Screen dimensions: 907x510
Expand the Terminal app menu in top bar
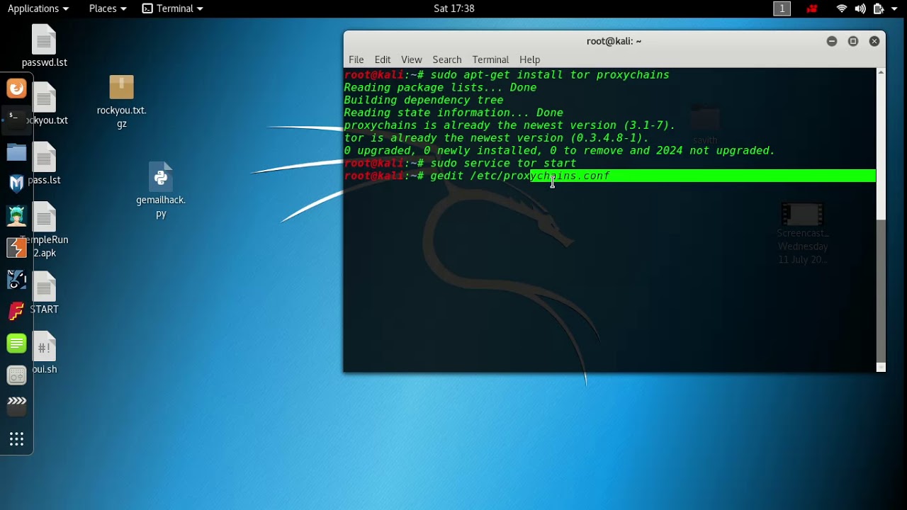(173, 8)
